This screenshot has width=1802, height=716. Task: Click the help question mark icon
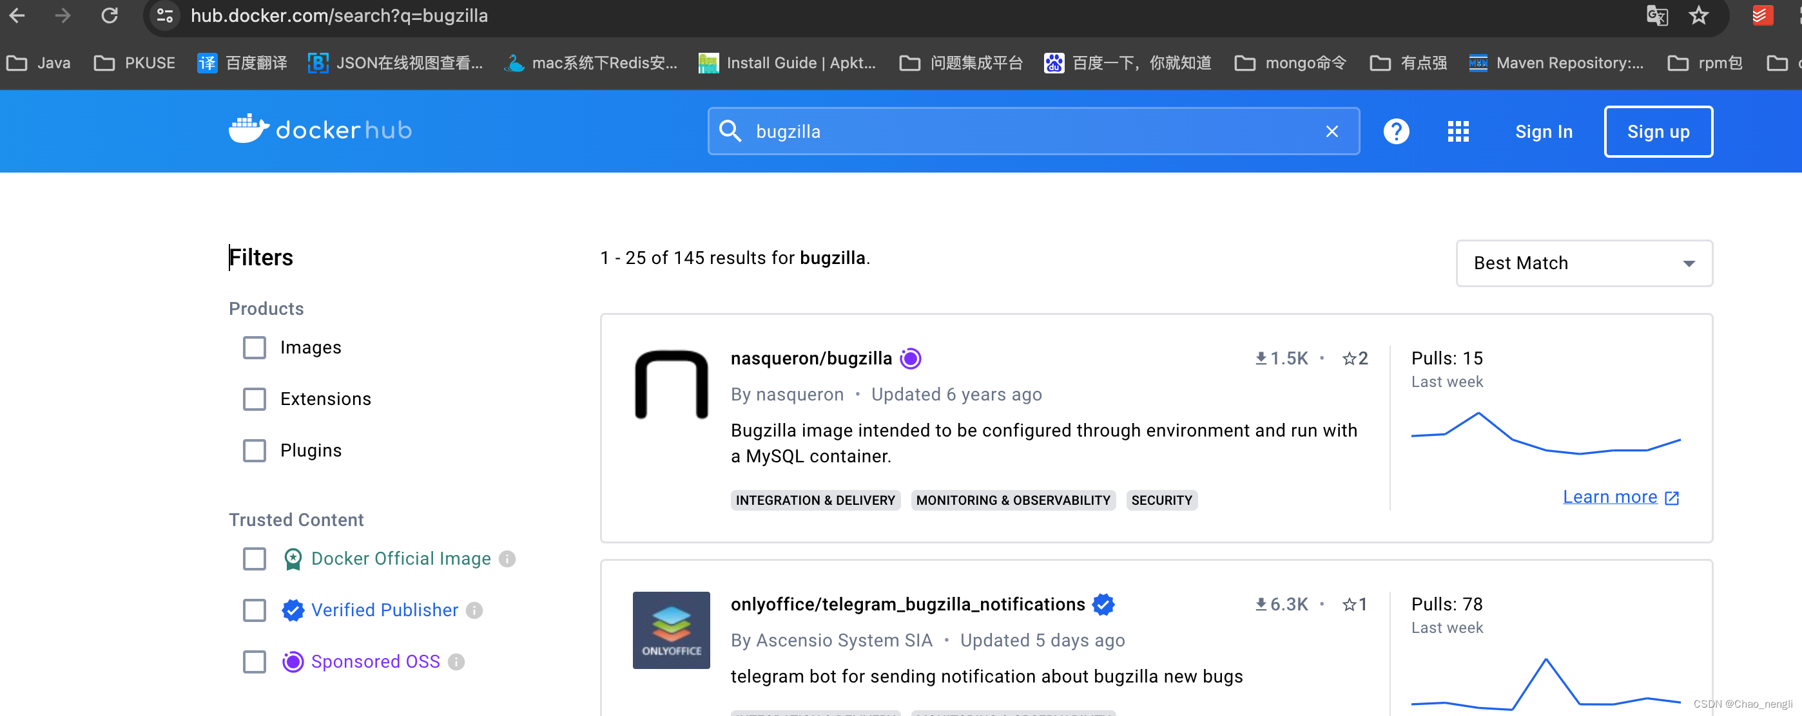point(1397,131)
